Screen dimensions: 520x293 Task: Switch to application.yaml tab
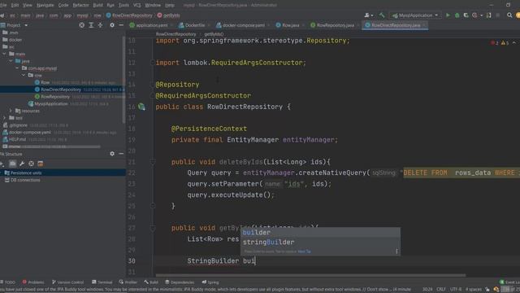click(151, 25)
